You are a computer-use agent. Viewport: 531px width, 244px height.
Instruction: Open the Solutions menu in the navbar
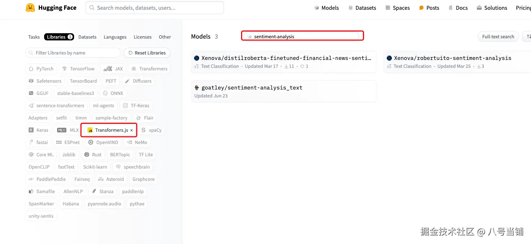(492, 8)
